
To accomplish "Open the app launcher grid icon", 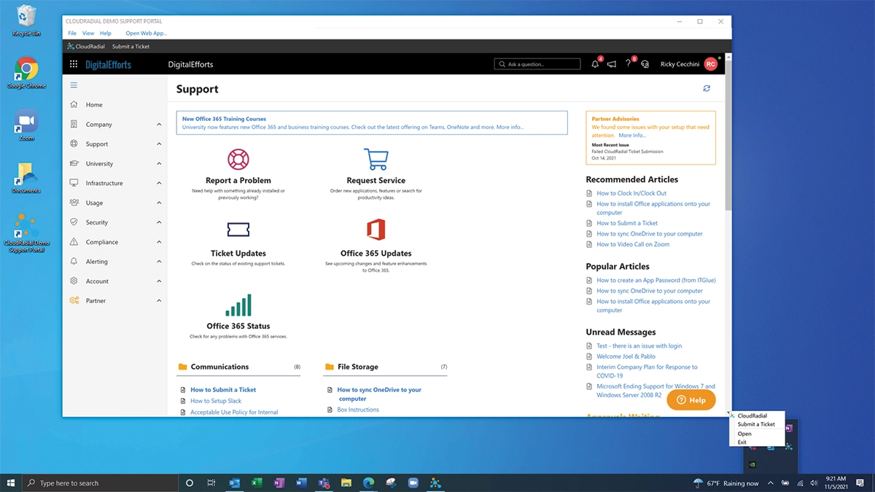I will [74, 64].
